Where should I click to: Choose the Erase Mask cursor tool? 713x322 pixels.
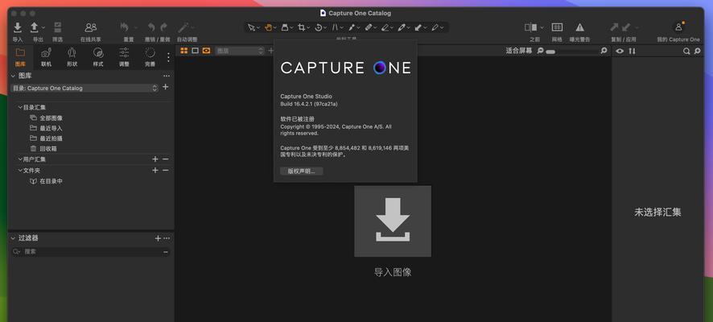point(385,27)
